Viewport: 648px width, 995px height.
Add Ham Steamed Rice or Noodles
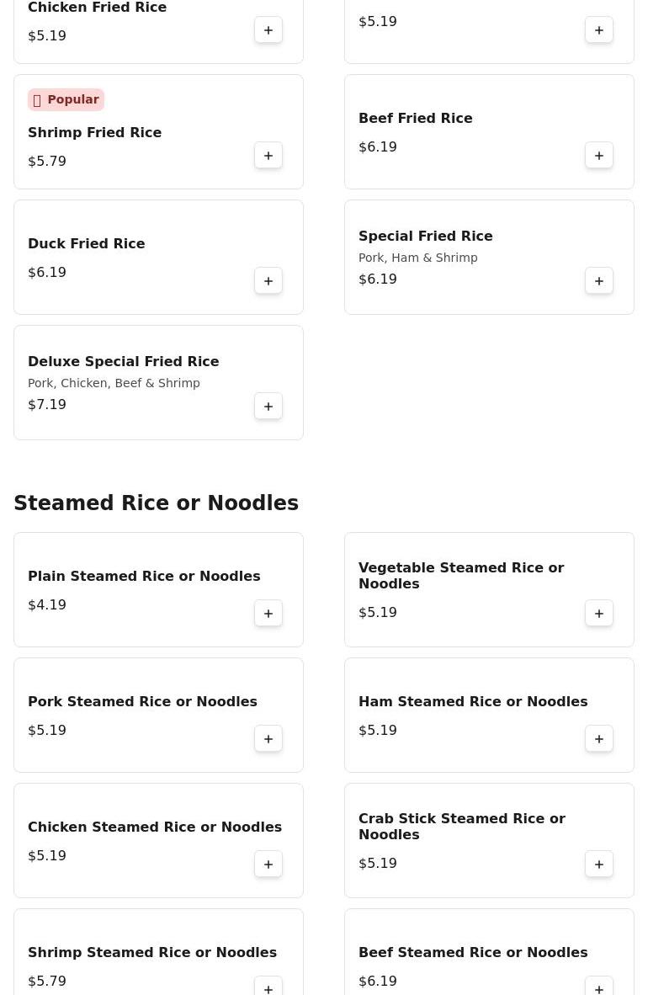tap(599, 739)
